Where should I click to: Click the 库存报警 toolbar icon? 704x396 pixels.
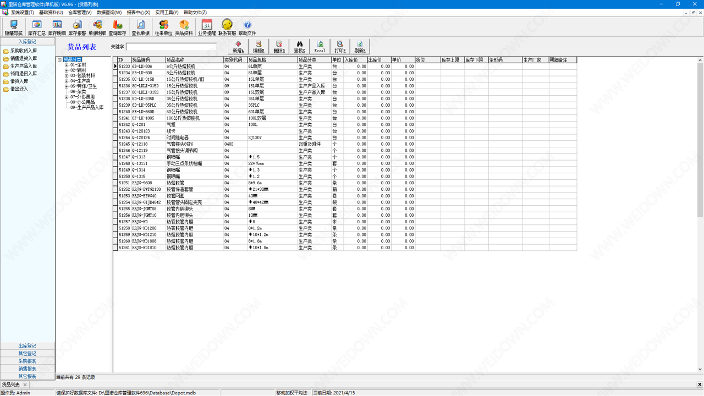(x=77, y=28)
